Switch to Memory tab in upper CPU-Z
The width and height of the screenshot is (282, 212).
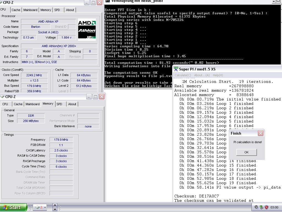46,10
